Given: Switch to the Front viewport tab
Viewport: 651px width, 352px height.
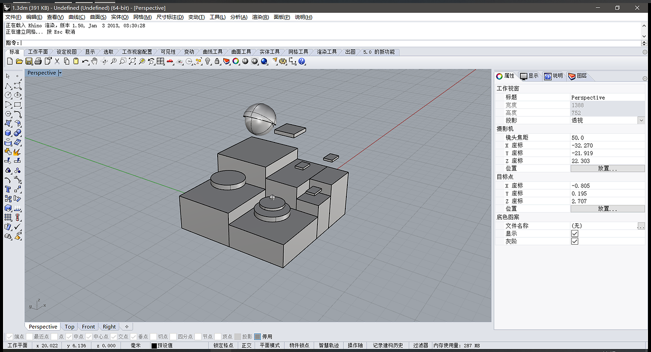Looking at the screenshot, I should pos(88,327).
